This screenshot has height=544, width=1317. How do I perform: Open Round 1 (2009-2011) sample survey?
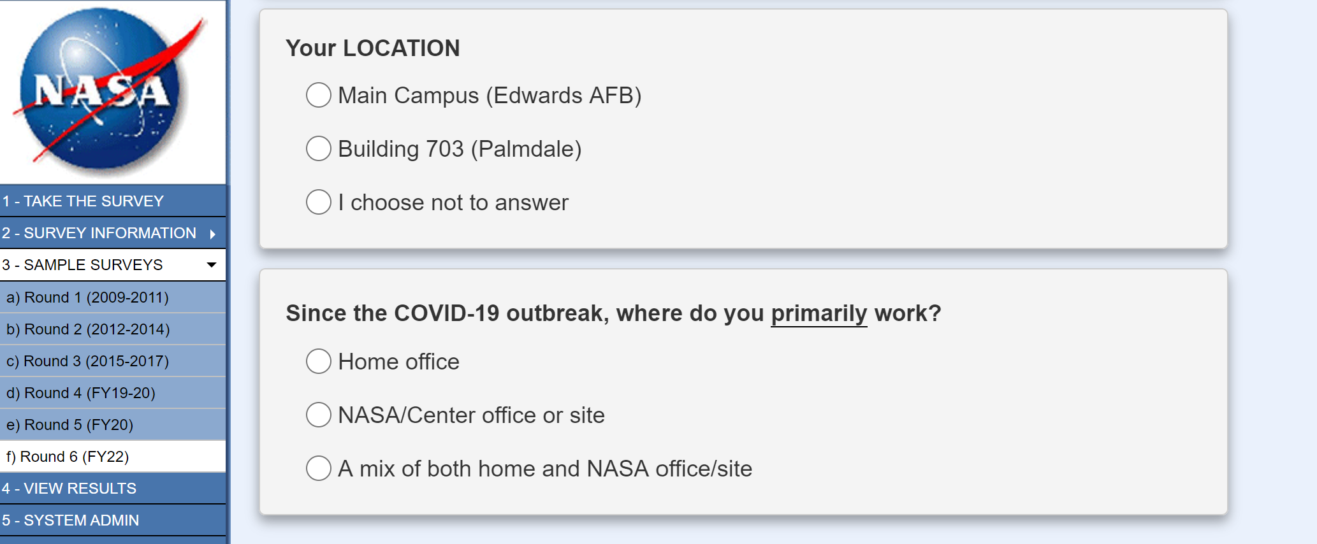pyautogui.click(x=87, y=297)
